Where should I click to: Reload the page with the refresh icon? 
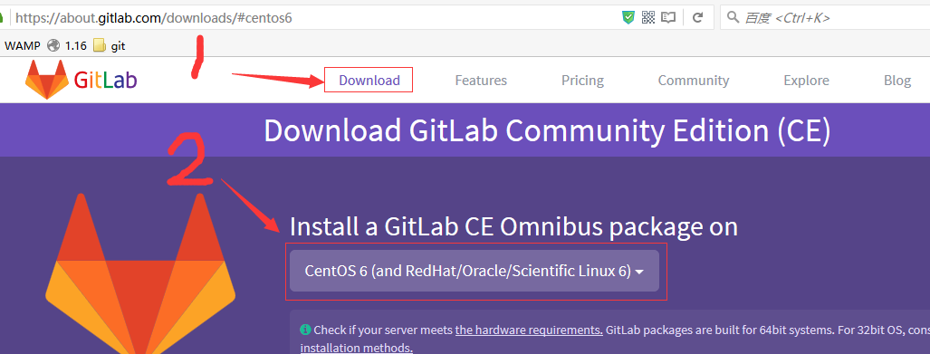698,18
